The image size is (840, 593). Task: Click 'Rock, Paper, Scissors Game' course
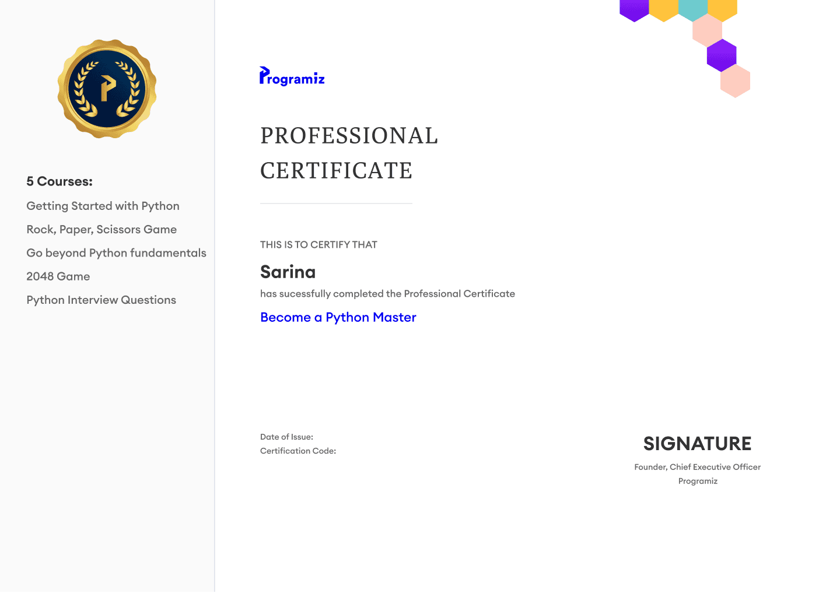(x=101, y=230)
